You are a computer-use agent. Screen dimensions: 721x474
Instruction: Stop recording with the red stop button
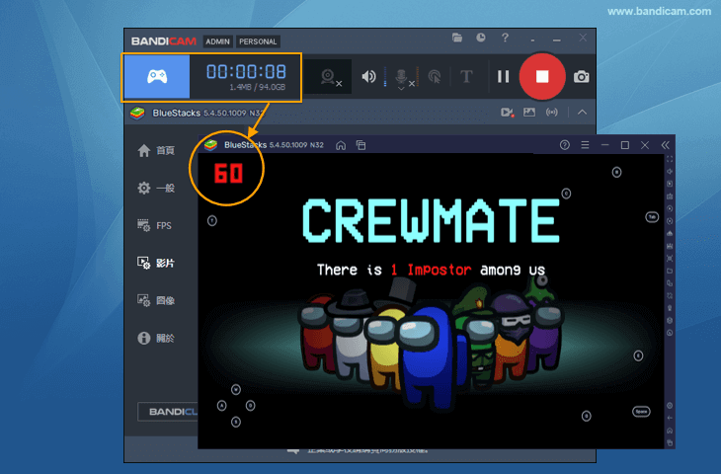(541, 76)
